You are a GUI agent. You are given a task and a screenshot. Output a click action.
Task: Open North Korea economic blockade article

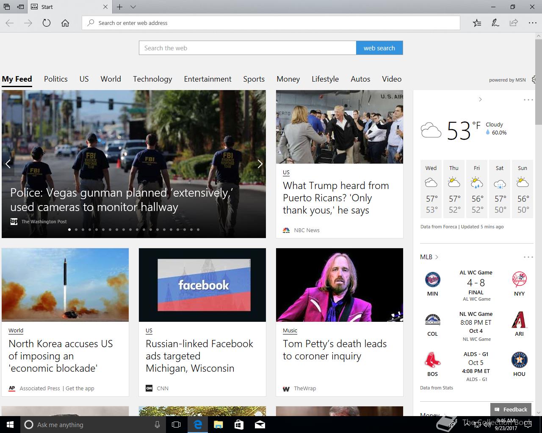[x=61, y=356]
